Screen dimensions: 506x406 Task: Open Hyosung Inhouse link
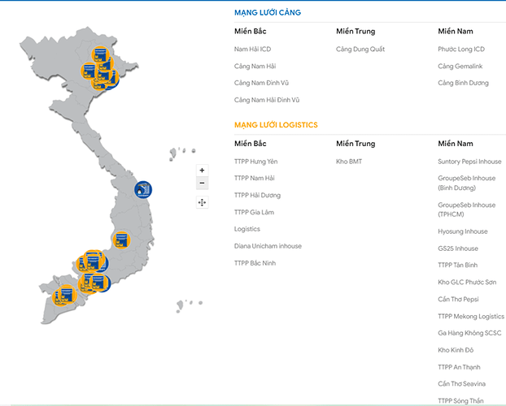click(462, 231)
